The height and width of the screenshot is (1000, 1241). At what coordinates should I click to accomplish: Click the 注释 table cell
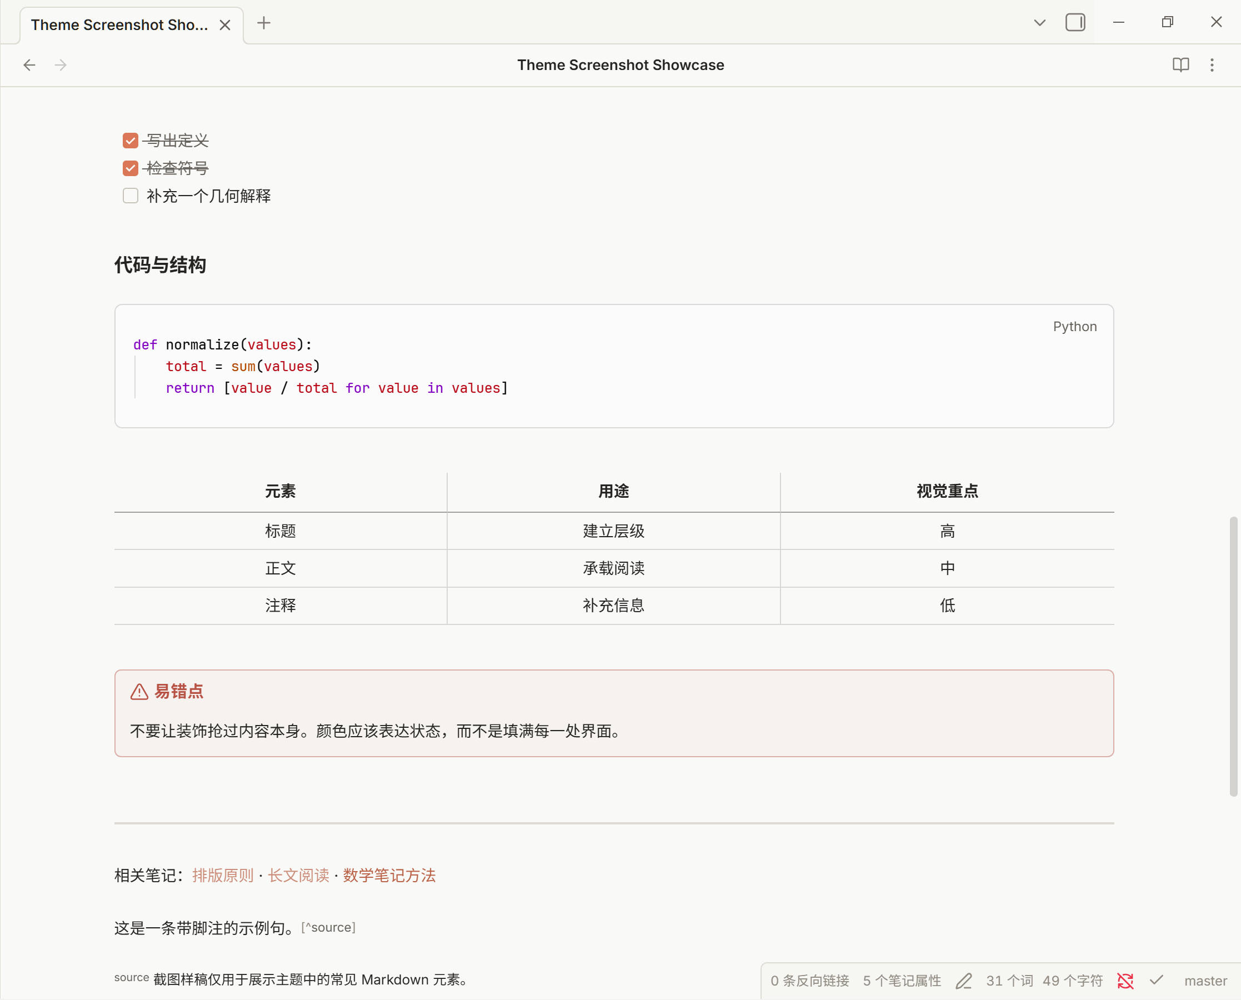click(x=281, y=606)
